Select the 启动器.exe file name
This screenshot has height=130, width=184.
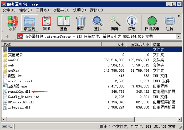point(17,86)
